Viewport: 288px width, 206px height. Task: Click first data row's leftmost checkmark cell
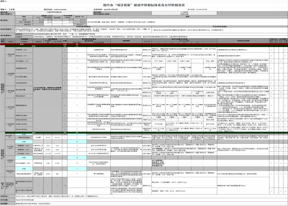click(272, 50)
